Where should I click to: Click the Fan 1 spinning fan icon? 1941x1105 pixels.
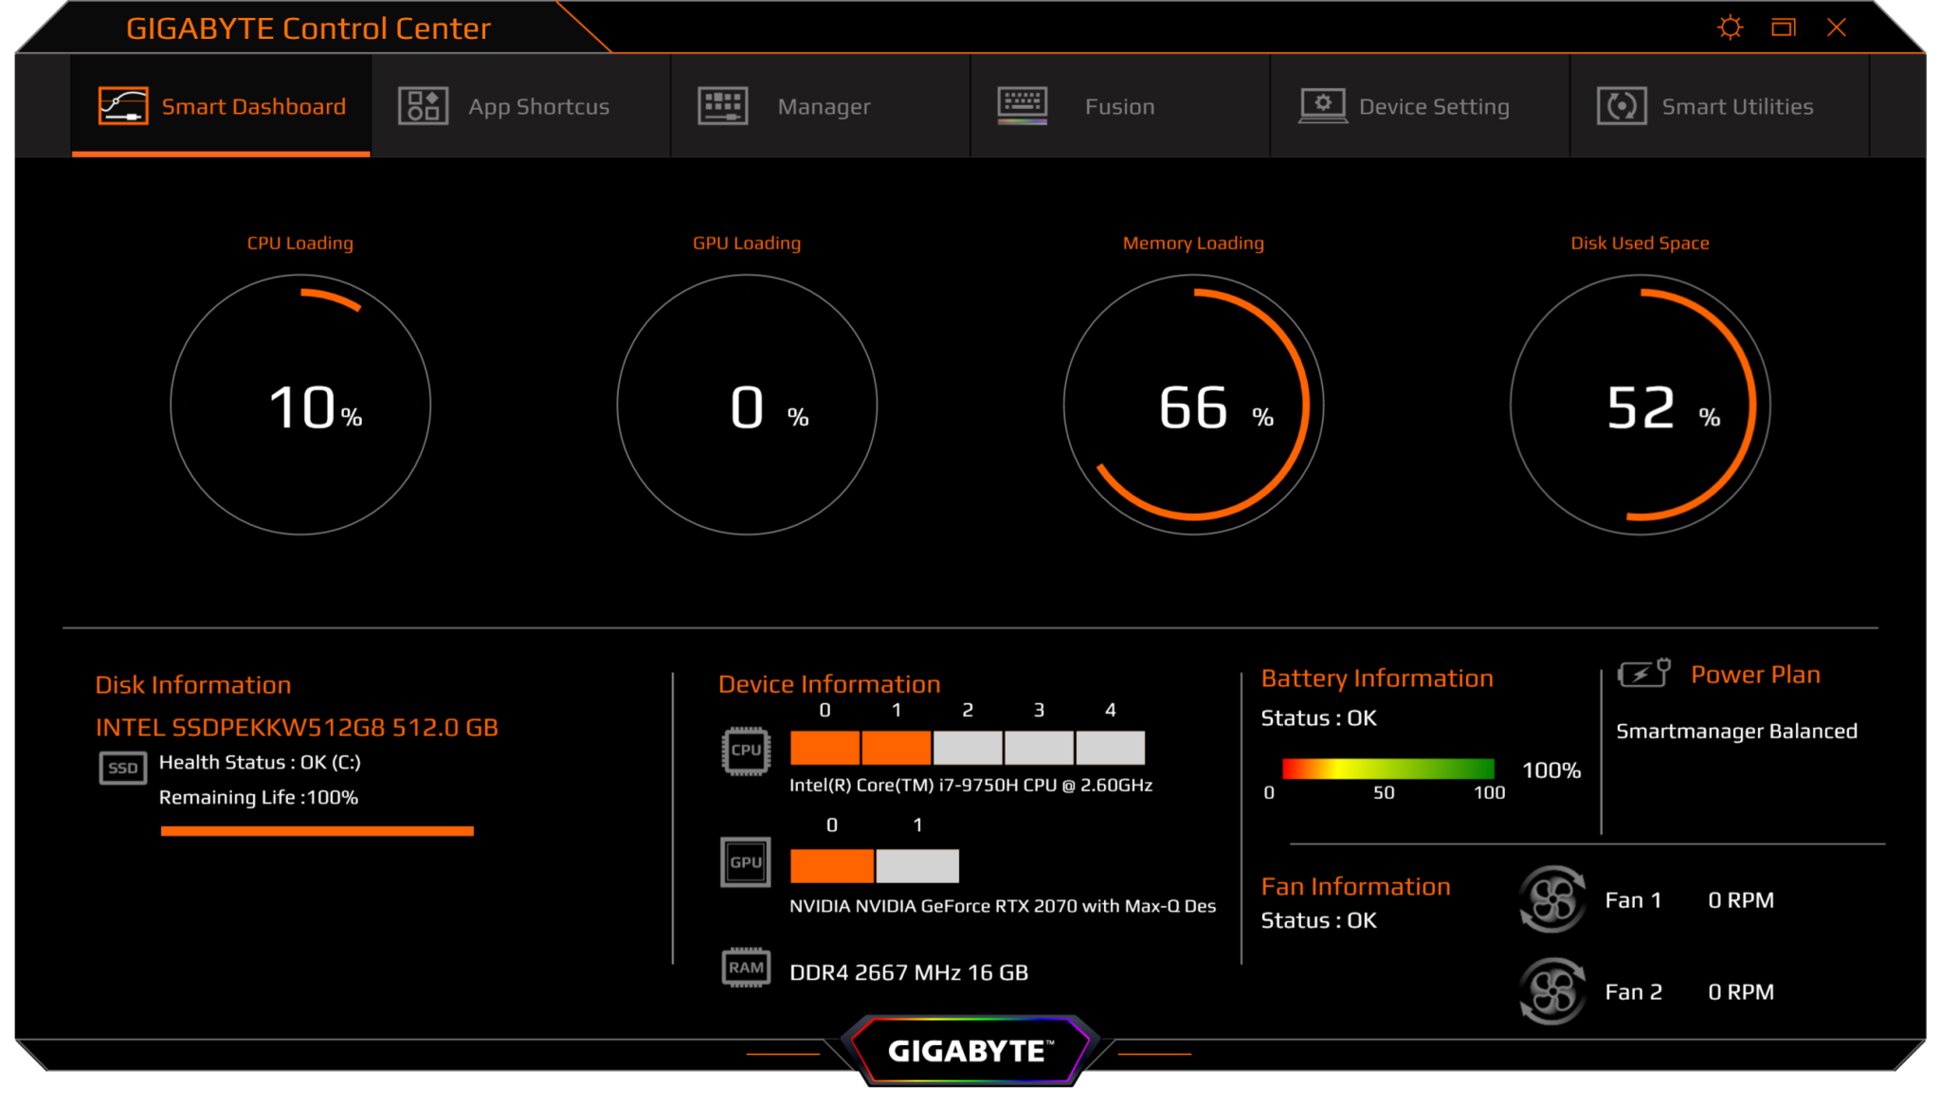(x=1551, y=899)
